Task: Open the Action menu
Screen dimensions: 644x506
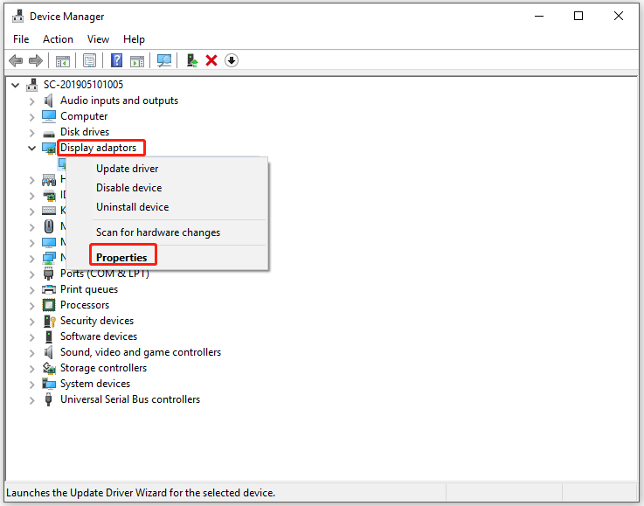Action: click(x=58, y=39)
